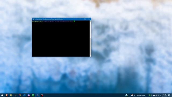Viewport: 172px width, 97px height.
Task: Click the terminal vertical scrollbar thumb
Action: 90,46
